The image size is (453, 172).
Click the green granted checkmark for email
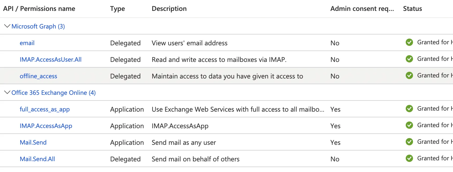coord(409,42)
